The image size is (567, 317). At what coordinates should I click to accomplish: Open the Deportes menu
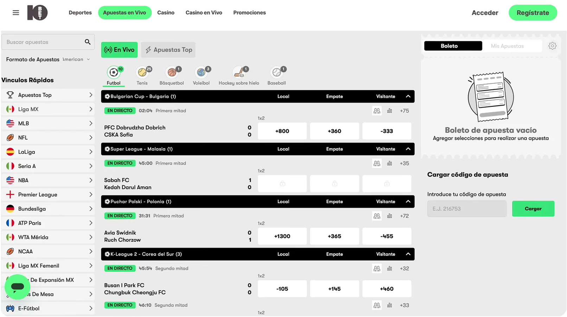pos(80,13)
